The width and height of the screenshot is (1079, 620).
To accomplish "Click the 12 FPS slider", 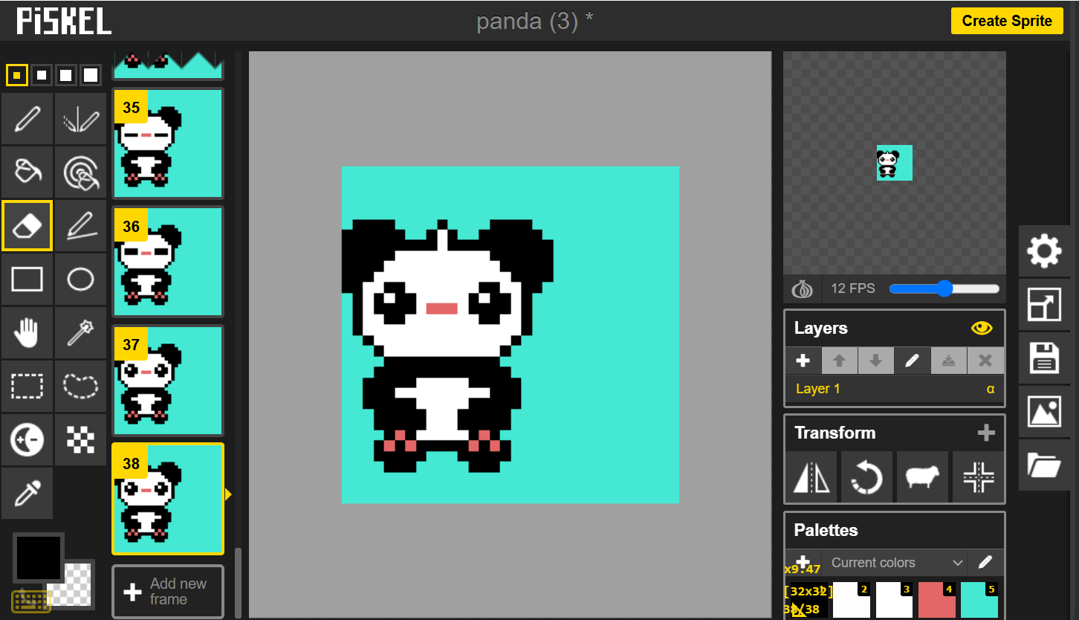I will click(x=944, y=288).
